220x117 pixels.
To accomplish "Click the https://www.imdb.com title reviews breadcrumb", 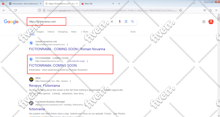I will coord(51,81).
